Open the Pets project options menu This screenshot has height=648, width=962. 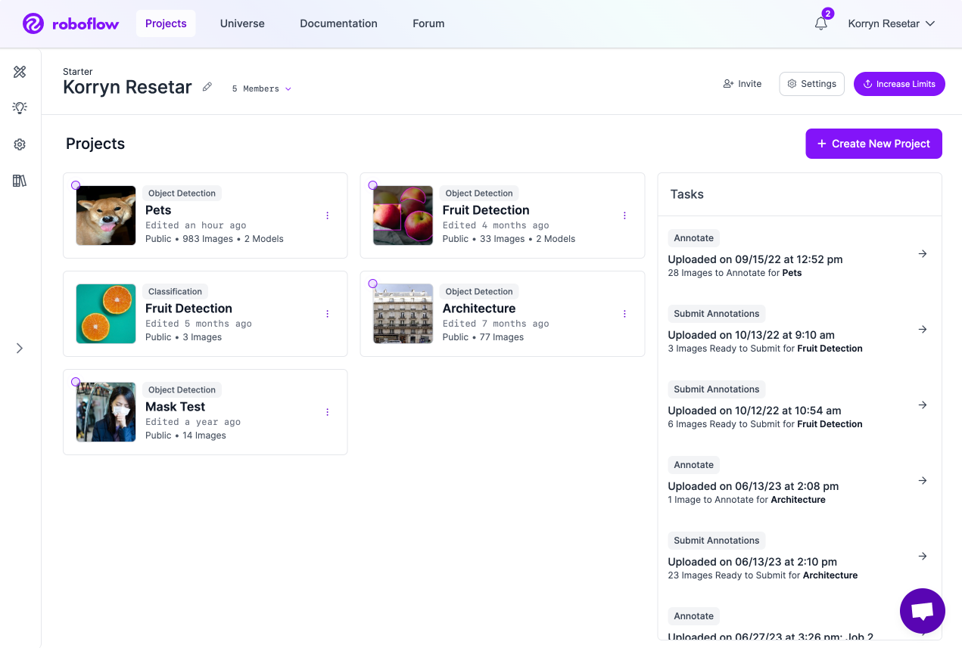click(328, 215)
